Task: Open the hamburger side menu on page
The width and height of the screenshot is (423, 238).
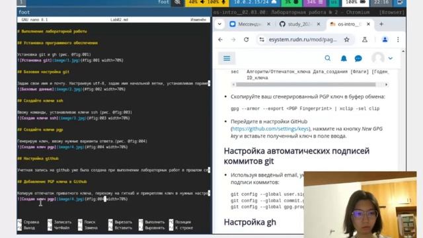Action: coord(227,58)
